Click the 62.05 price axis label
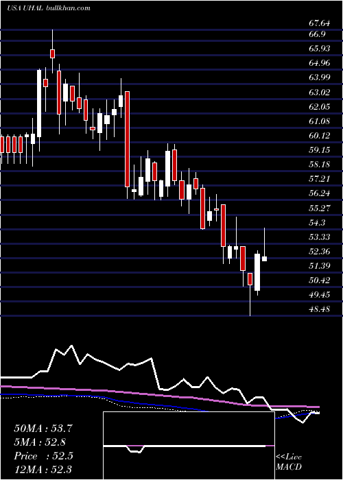The height and width of the screenshot is (480, 343). coord(320,107)
